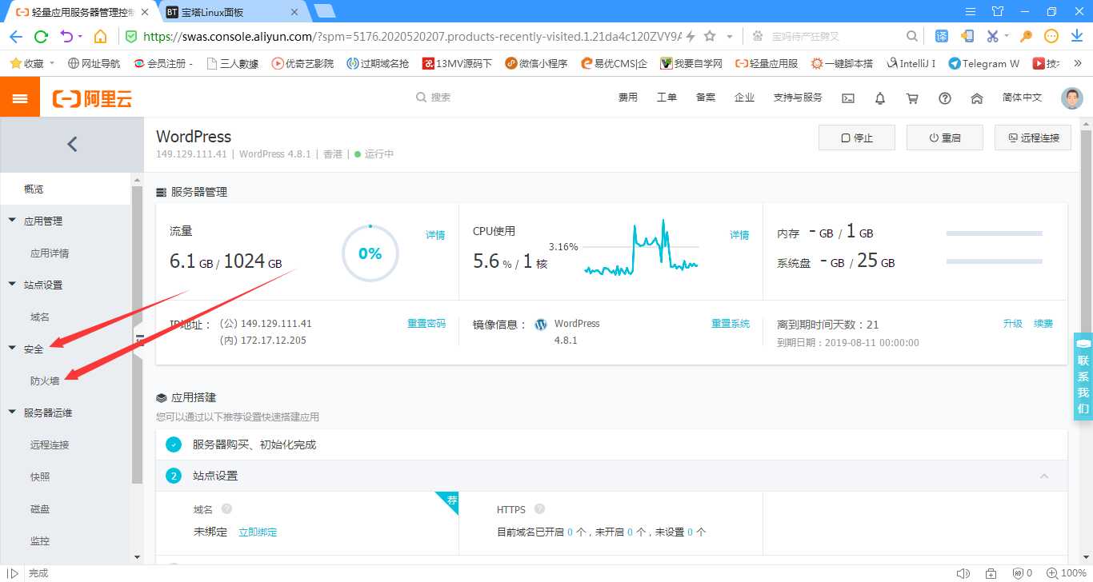Click the 停止 server button
1093x582 pixels.
pyautogui.click(x=857, y=138)
